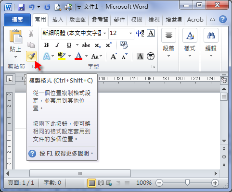Save the document with the floppy icon
Screen dimensions: 232x192
(21, 7)
